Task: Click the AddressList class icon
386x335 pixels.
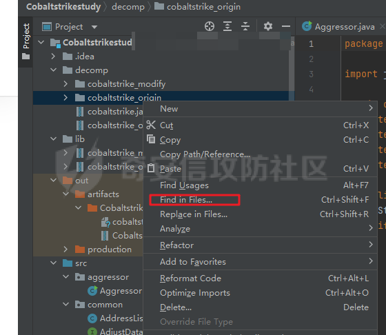Action: coord(92,318)
